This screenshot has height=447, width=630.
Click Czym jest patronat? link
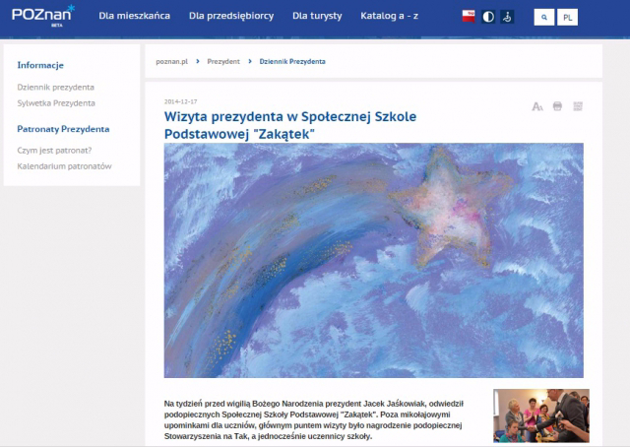[x=54, y=151]
